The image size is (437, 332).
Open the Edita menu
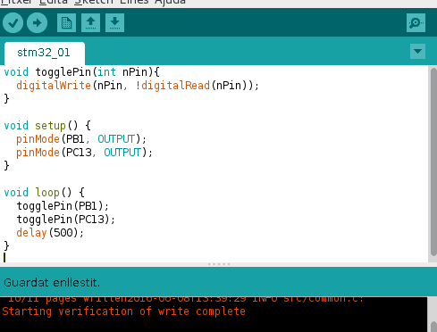click(54, 3)
